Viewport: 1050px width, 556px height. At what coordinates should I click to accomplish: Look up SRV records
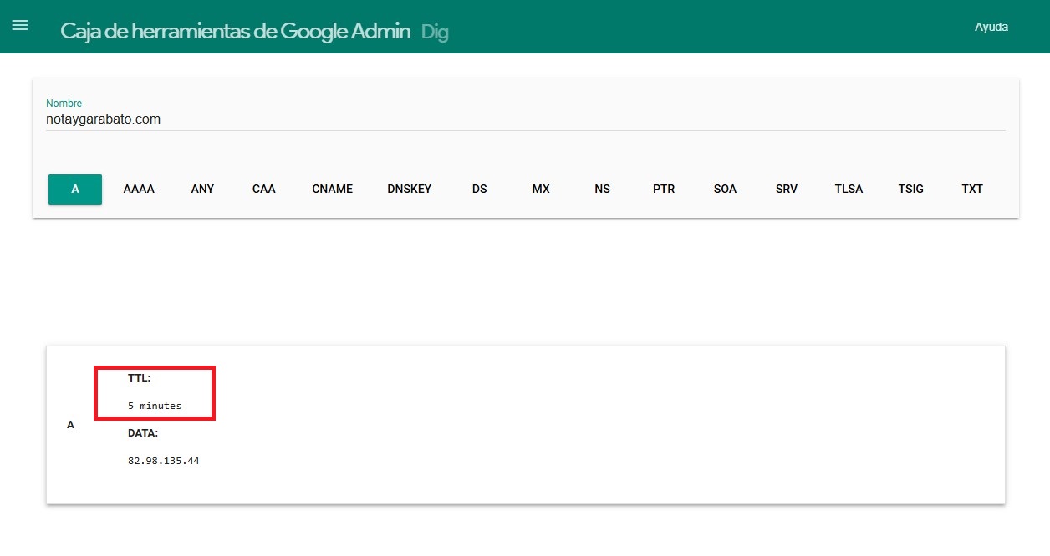(x=787, y=189)
